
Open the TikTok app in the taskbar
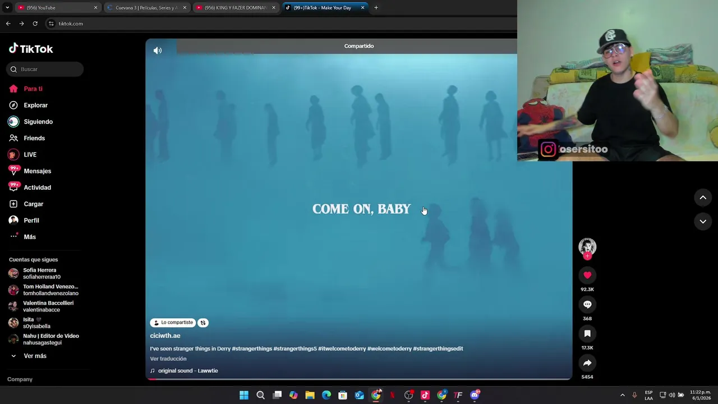pos(425,395)
